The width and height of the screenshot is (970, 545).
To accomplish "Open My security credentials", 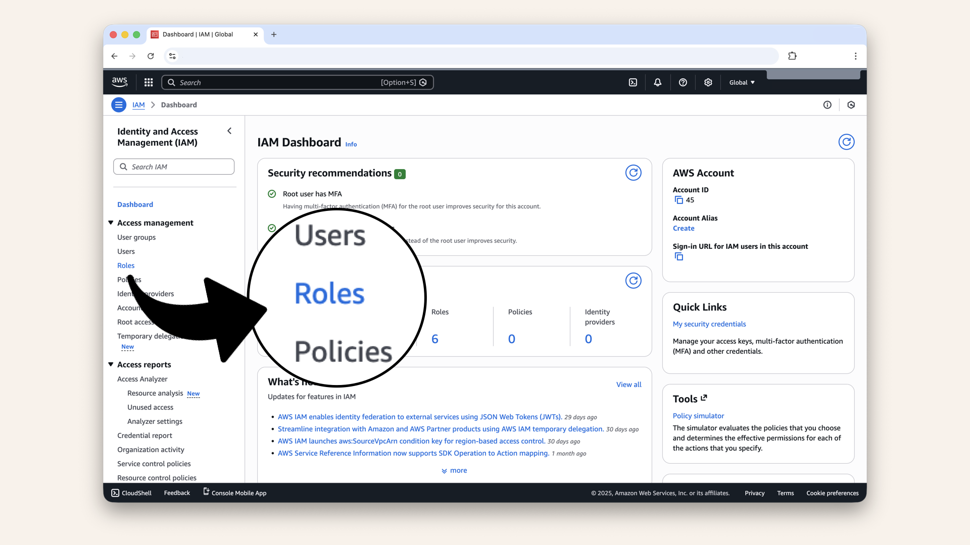I will (709, 324).
